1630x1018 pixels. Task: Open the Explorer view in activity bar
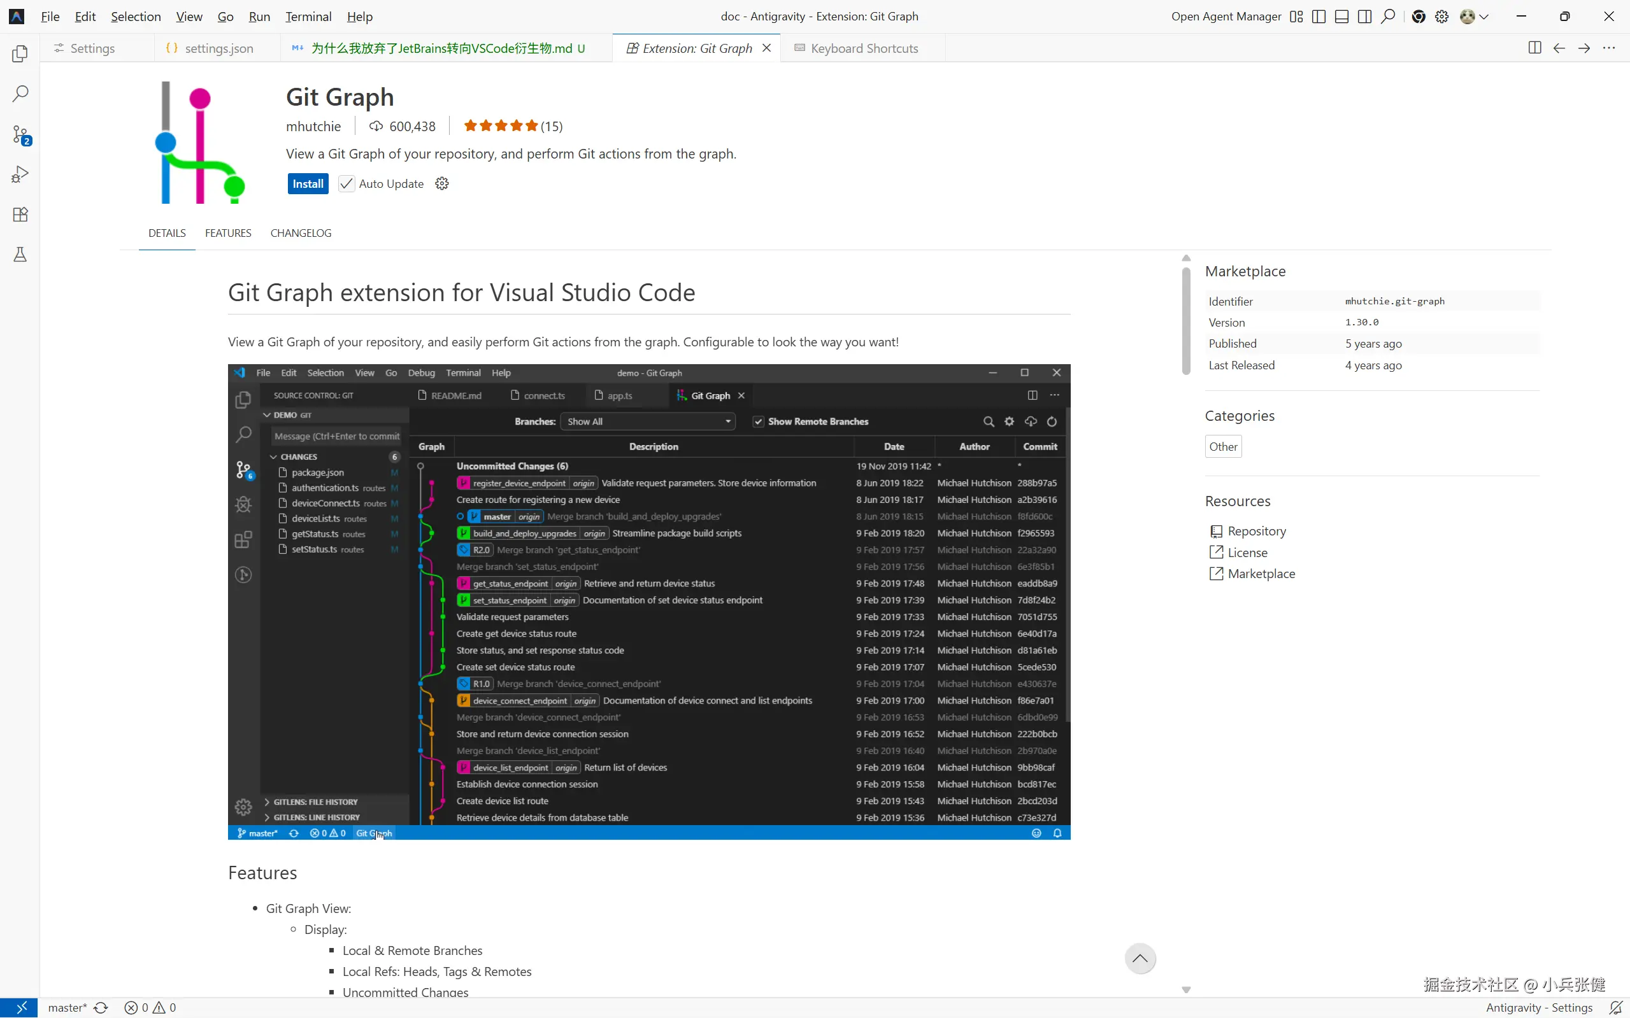pos(20,54)
